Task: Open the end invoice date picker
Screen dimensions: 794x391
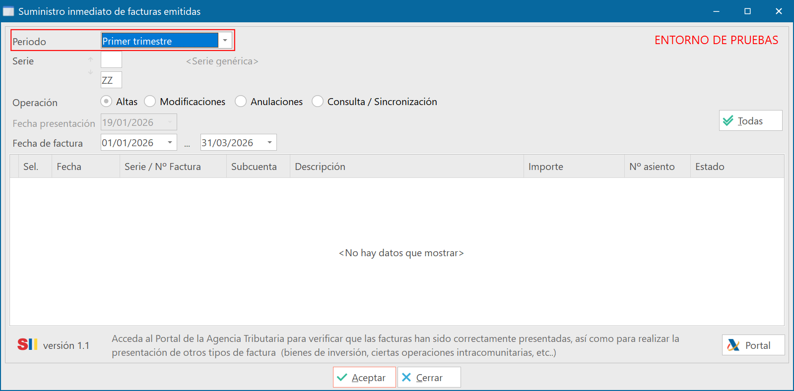Action: tap(269, 143)
